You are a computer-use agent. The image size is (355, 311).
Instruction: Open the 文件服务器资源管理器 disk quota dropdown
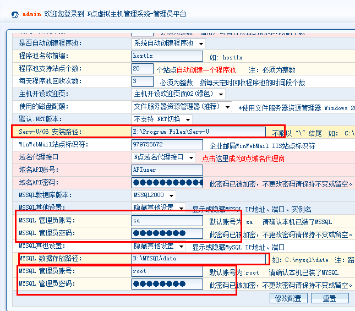tap(182, 106)
